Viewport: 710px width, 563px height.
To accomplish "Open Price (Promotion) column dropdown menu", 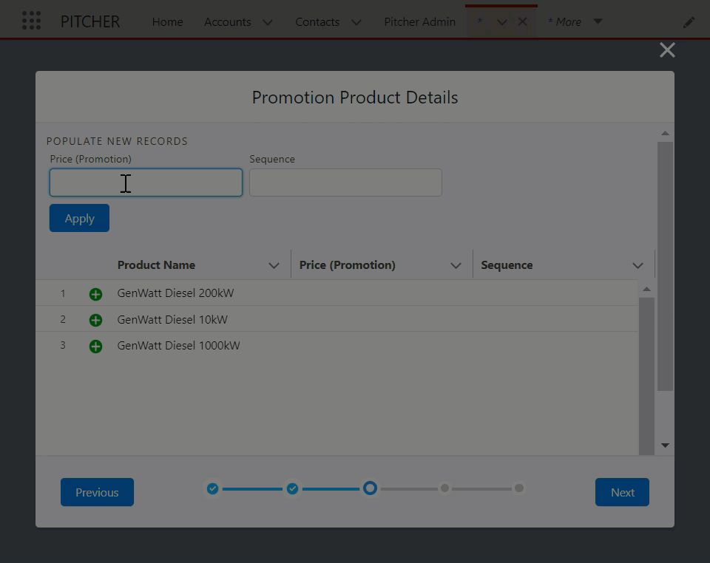I will 456,265.
